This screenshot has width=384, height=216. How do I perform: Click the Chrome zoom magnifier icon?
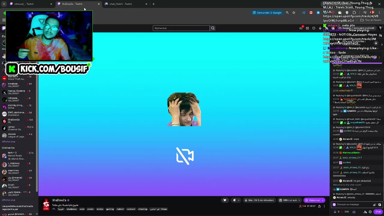[287, 13]
